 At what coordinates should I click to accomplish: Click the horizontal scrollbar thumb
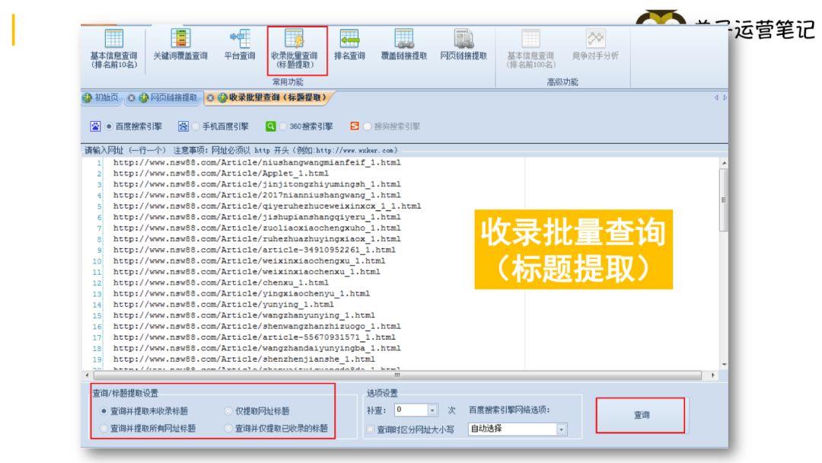pos(397,375)
